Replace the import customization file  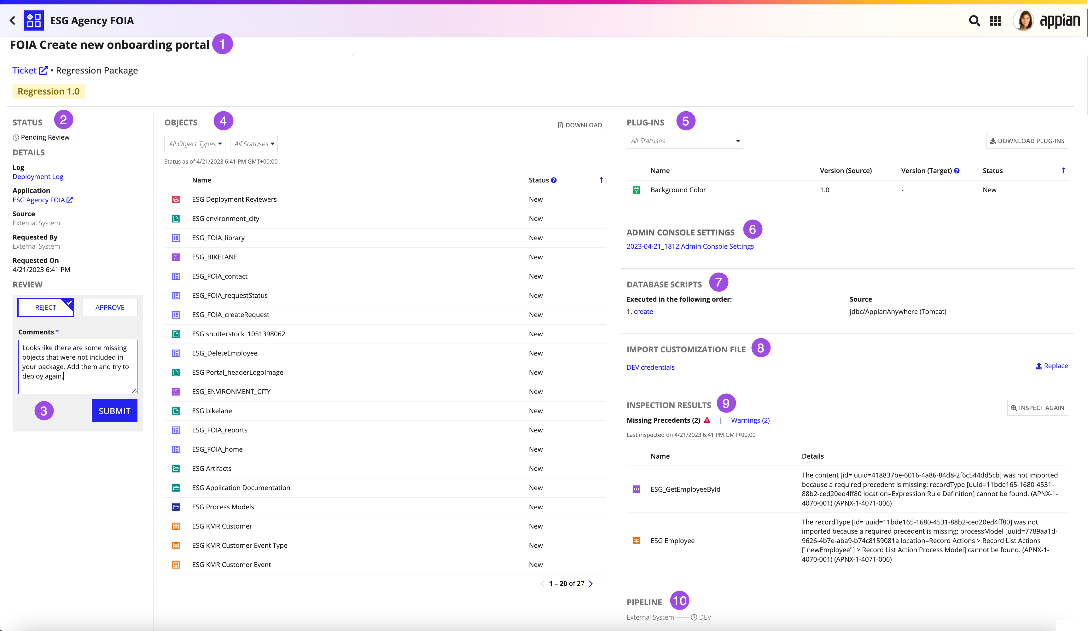1051,366
